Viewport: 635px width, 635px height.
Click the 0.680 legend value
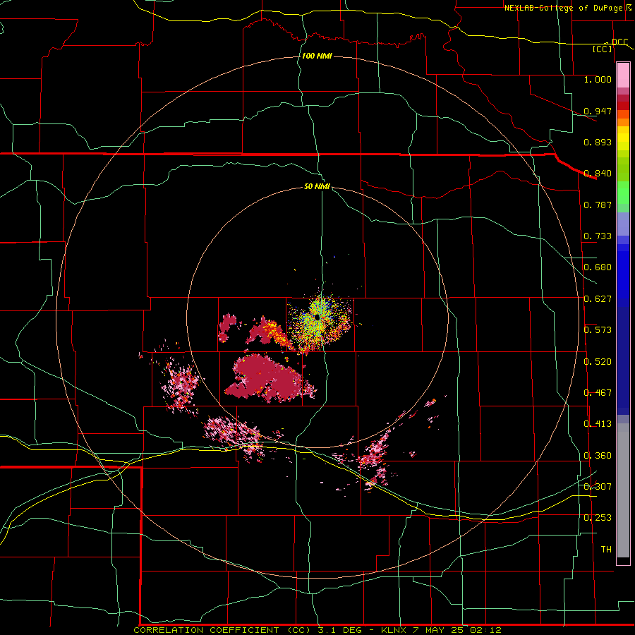point(598,267)
